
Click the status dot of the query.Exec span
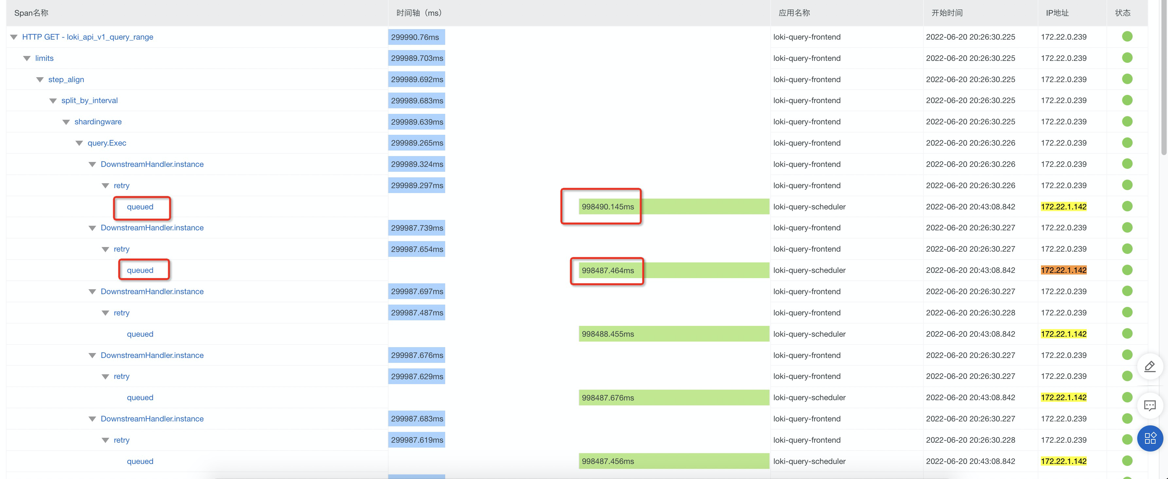1128,143
